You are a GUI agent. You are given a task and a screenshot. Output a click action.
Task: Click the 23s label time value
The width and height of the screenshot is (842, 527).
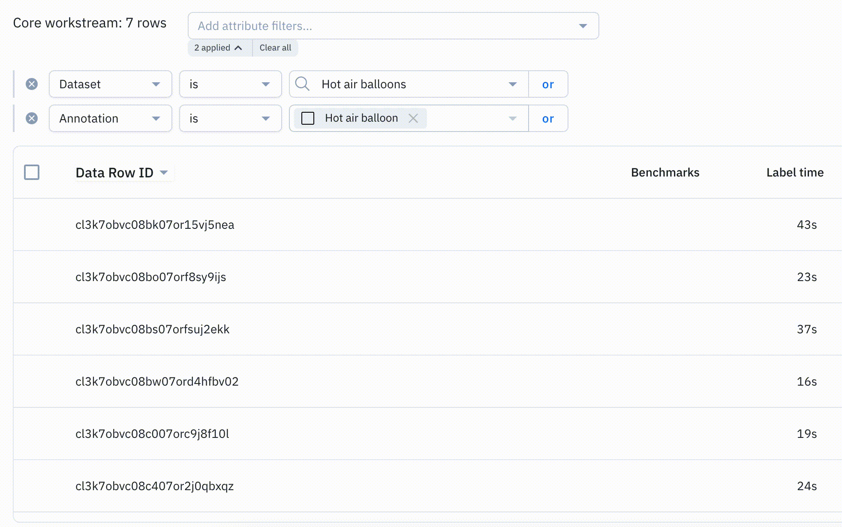807,277
